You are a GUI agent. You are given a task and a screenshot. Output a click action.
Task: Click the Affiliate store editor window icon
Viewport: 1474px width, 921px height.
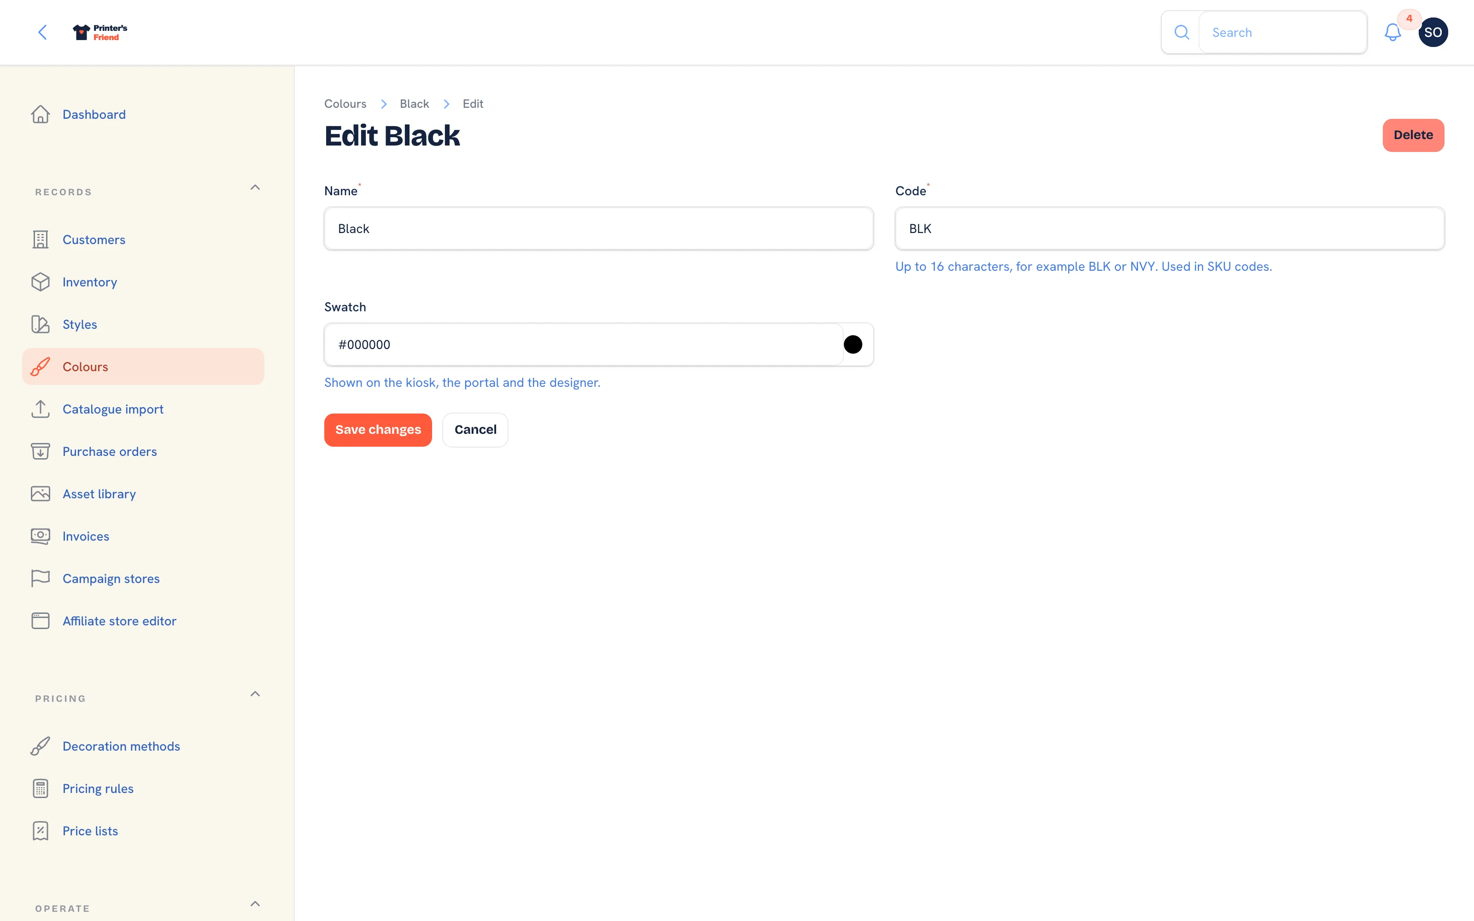coord(40,621)
